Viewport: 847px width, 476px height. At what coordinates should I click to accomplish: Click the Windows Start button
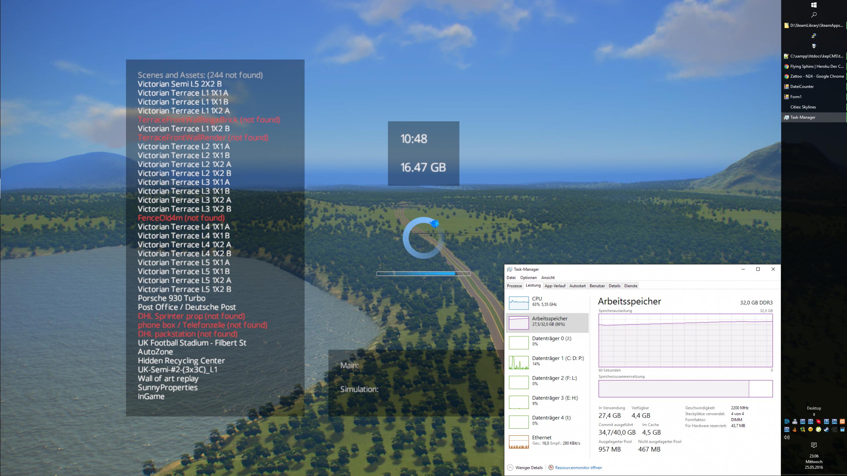pos(814,5)
